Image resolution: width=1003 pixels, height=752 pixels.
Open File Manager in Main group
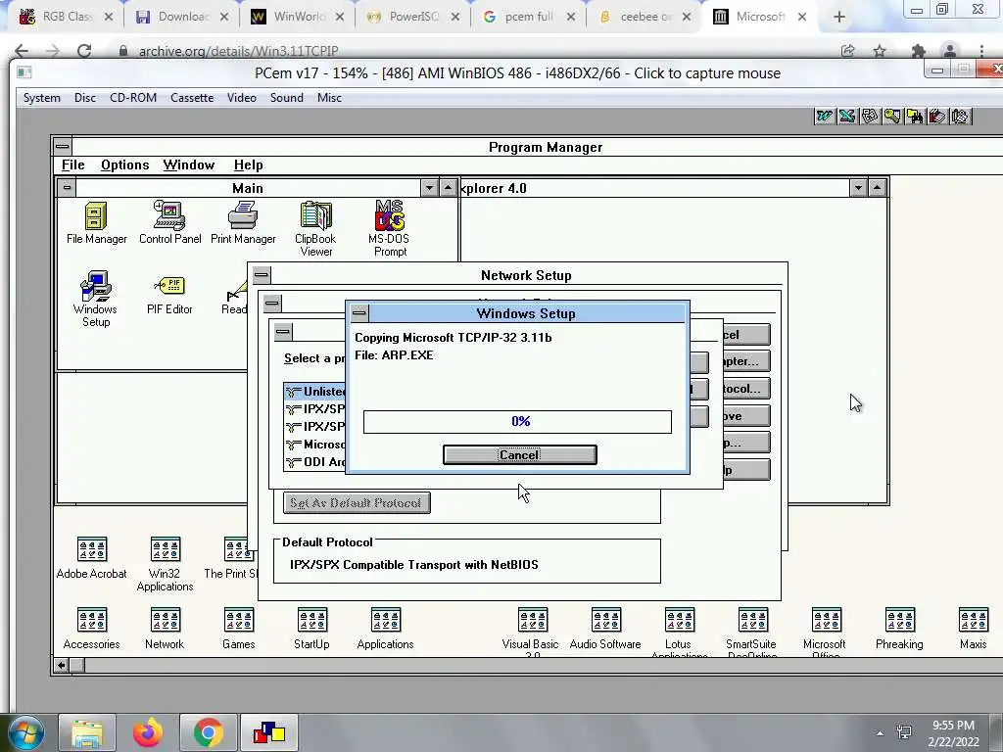(97, 223)
